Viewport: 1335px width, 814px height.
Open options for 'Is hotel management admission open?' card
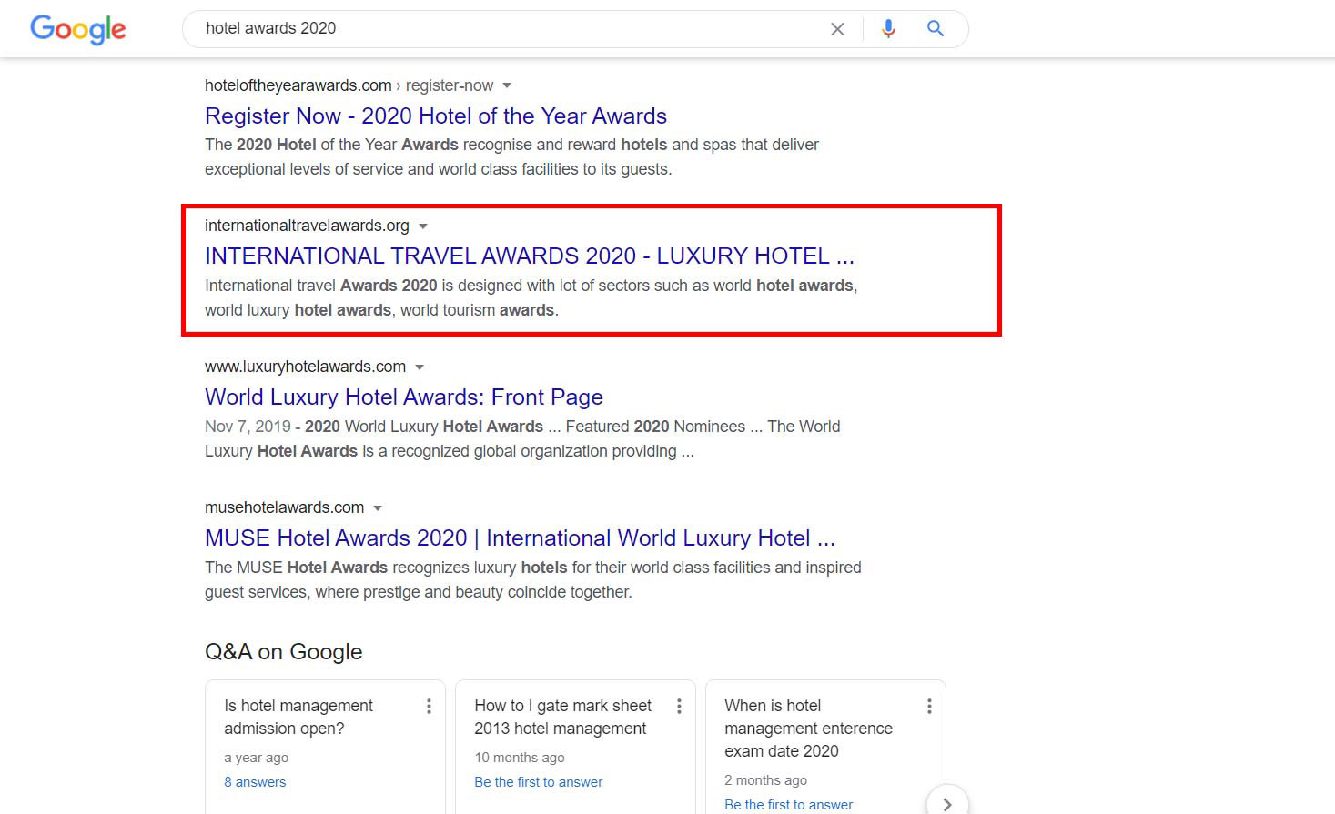tap(429, 707)
